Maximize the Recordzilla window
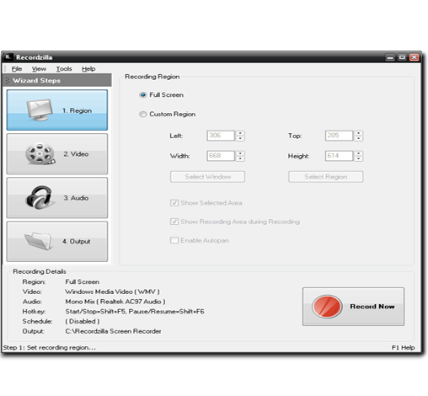428x396 pixels. [402, 57]
